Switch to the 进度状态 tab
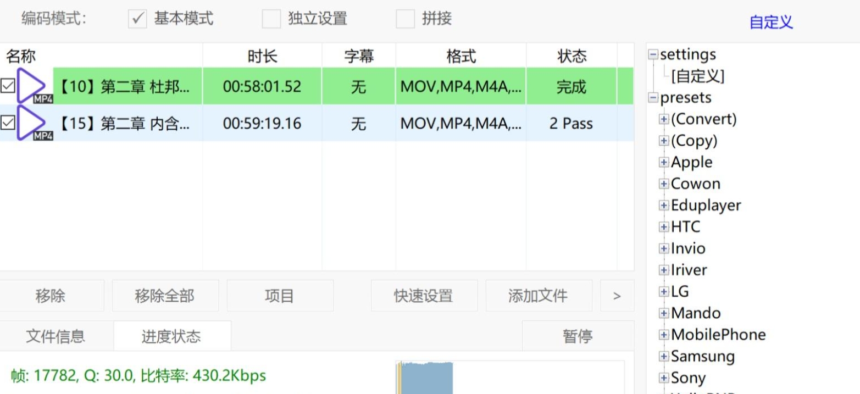Screen dimensions: 860x394 pyautogui.click(x=172, y=336)
